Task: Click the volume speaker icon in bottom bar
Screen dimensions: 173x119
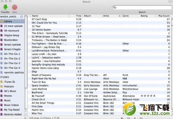Action: (x=122, y=118)
